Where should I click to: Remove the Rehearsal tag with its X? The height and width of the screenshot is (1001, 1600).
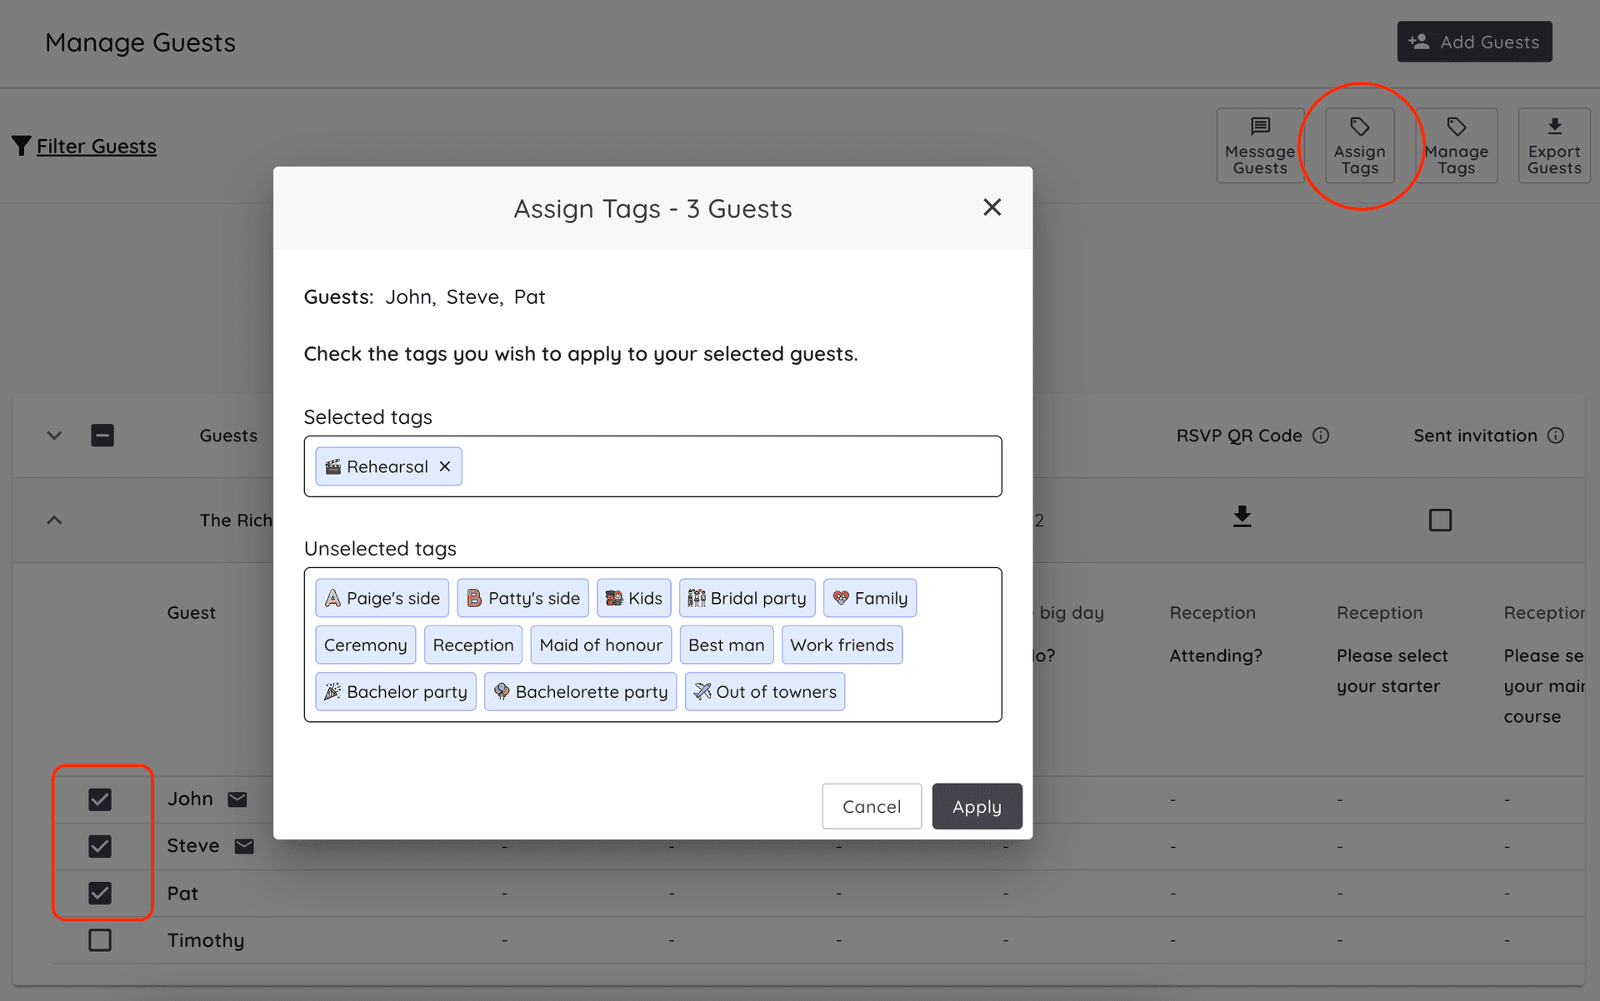[x=444, y=466]
